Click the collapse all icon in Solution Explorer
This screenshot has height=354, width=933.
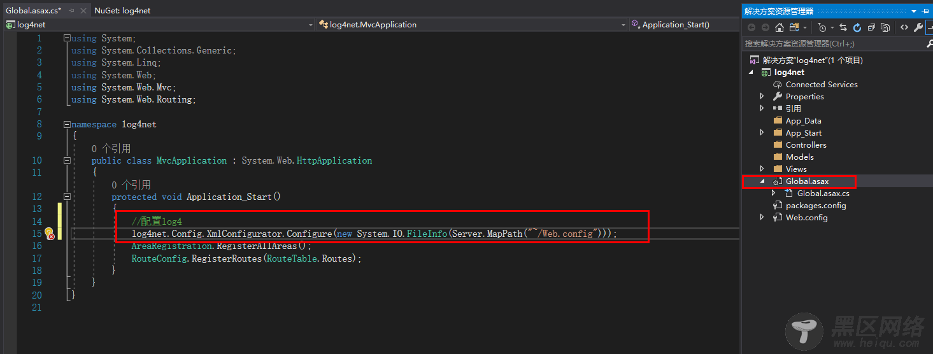(x=871, y=27)
